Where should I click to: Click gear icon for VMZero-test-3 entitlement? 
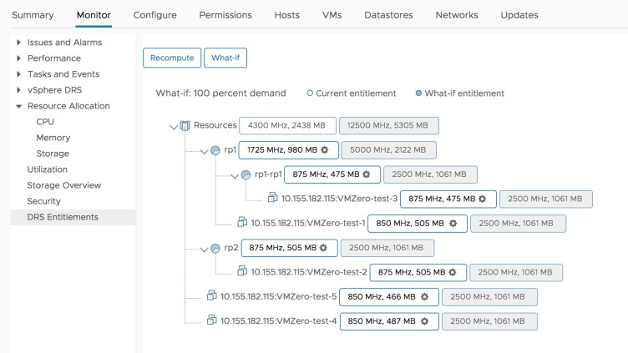482,199
